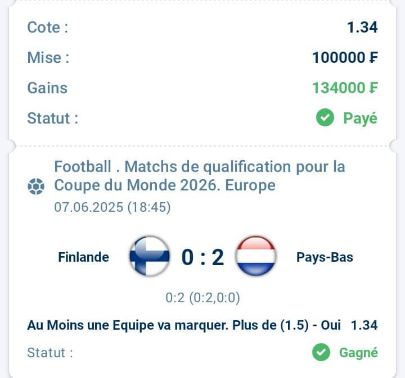Click the match date 07.06.2025 (18:45)
405x378 pixels.
click(x=112, y=207)
